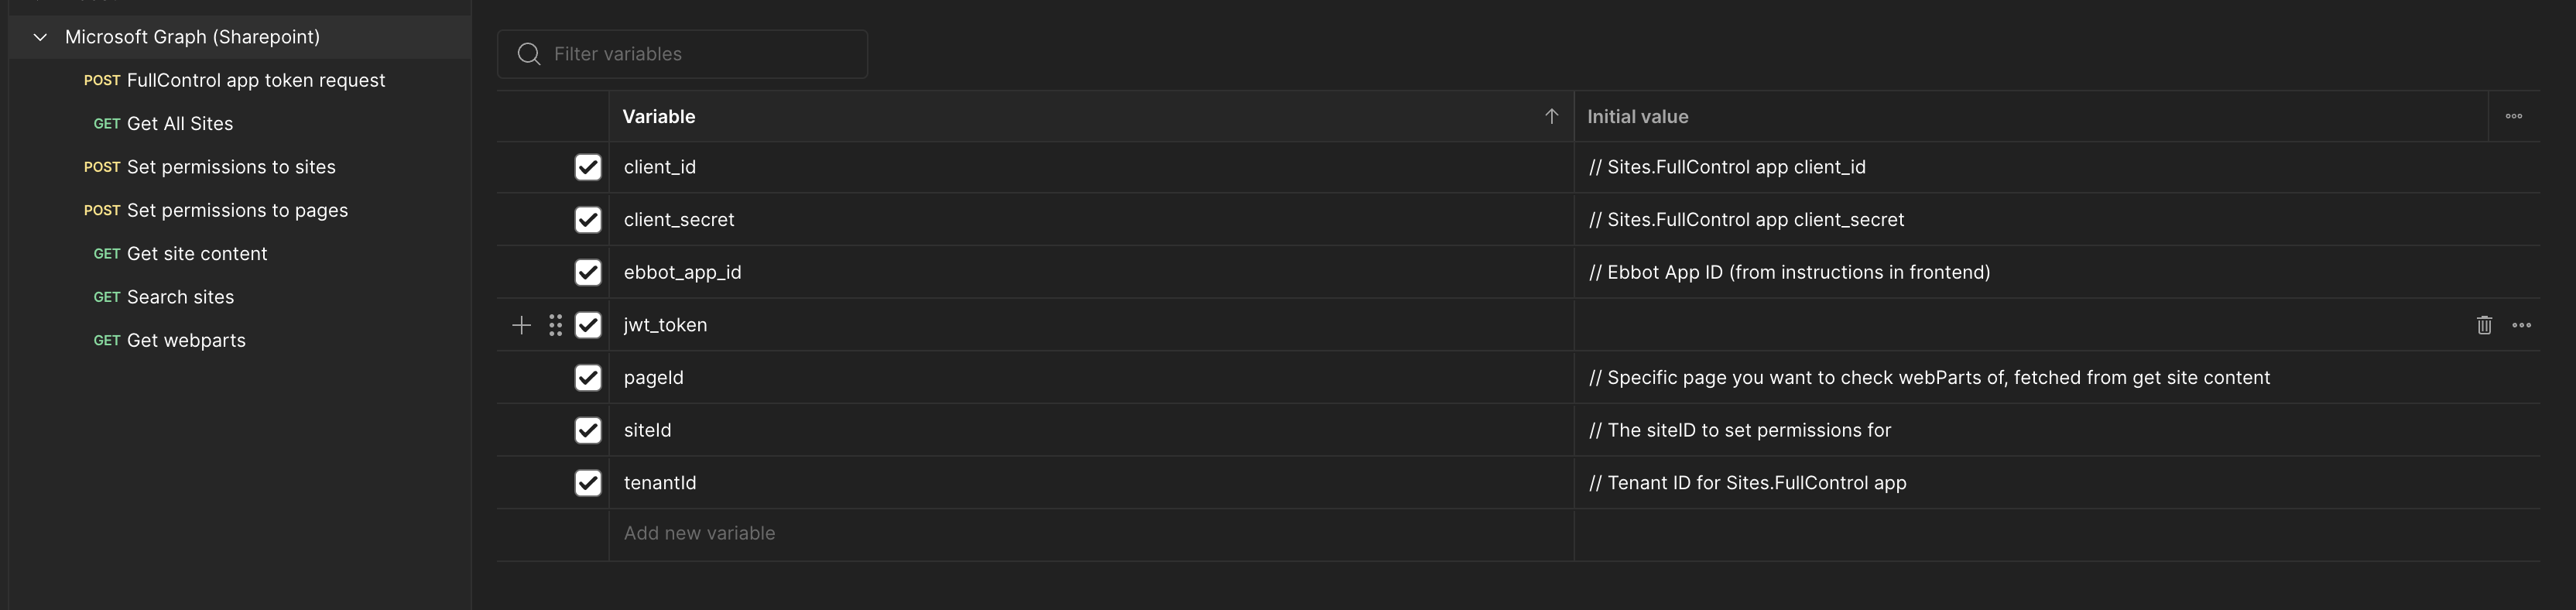Select the Get All Sites request
Viewport: 2576px width, 610px height.
[x=180, y=124]
